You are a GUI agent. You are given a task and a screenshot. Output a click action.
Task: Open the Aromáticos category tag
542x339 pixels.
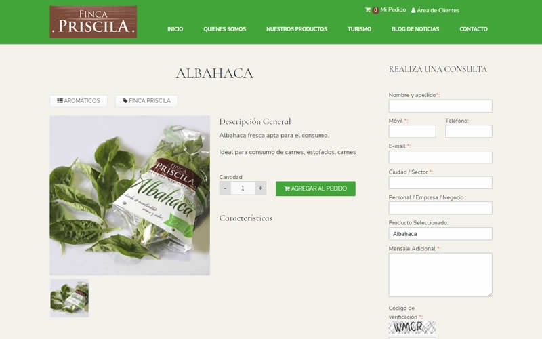pyautogui.click(x=79, y=100)
